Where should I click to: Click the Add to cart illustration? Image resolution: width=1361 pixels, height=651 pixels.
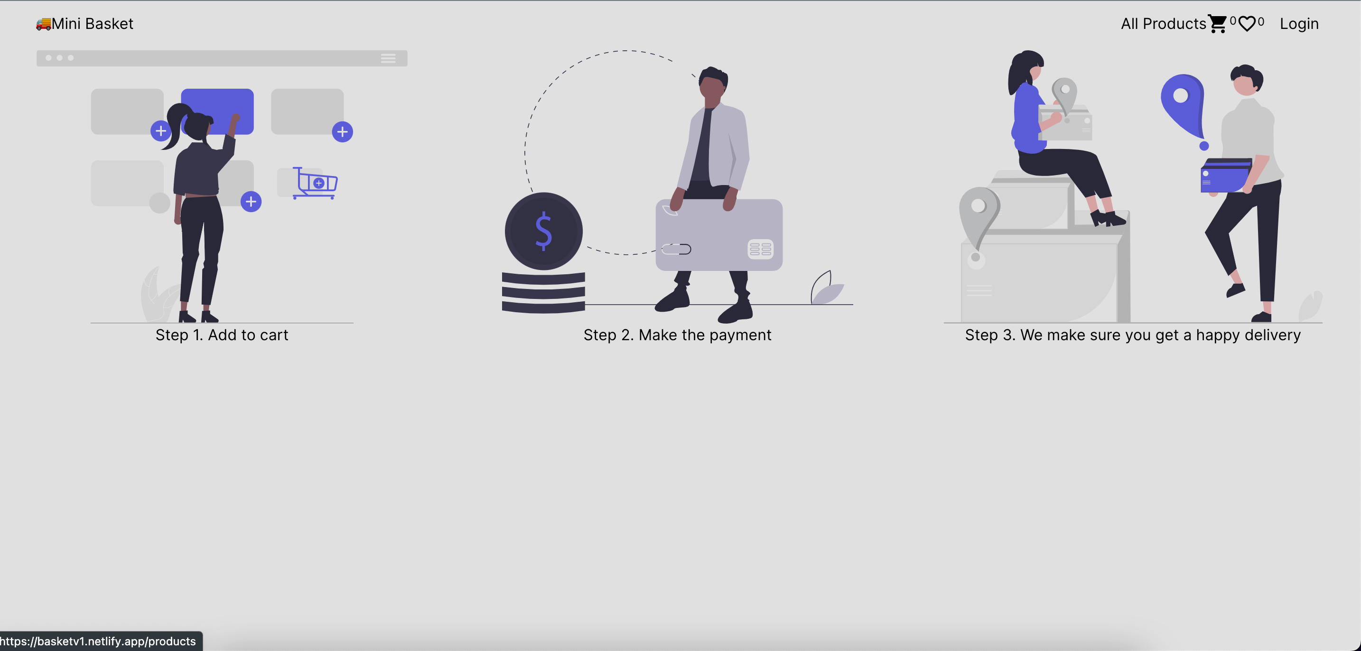click(x=222, y=186)
